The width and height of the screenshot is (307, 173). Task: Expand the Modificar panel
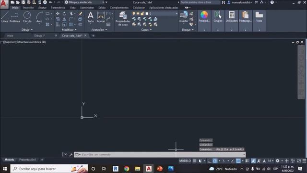[x=69, y=30]
